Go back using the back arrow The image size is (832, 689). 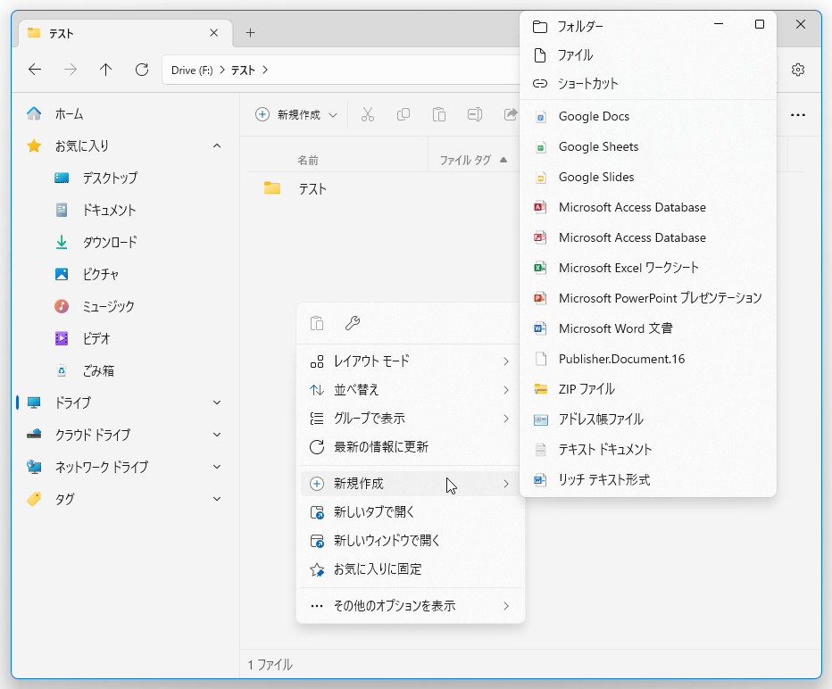point(35,70)
